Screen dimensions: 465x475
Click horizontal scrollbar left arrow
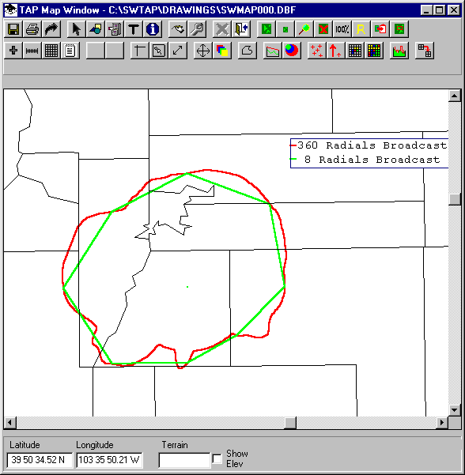[10, 422]
